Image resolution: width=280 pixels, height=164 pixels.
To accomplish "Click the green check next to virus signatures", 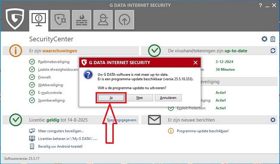I will 154,51.
